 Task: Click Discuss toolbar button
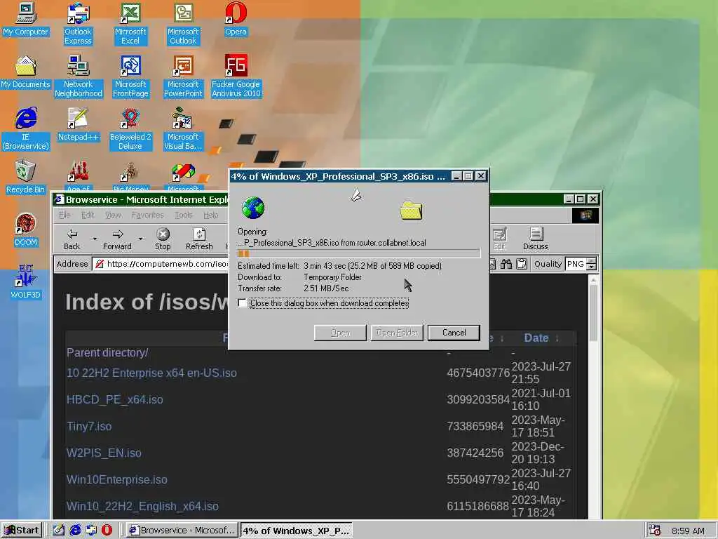click(535, 240)
